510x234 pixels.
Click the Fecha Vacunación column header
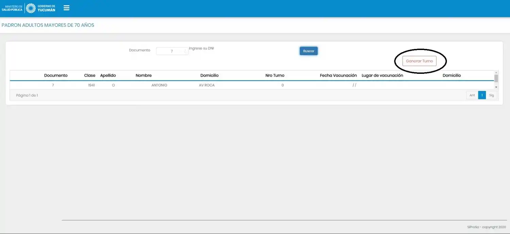pyautogui.click(x=338, y=76)
